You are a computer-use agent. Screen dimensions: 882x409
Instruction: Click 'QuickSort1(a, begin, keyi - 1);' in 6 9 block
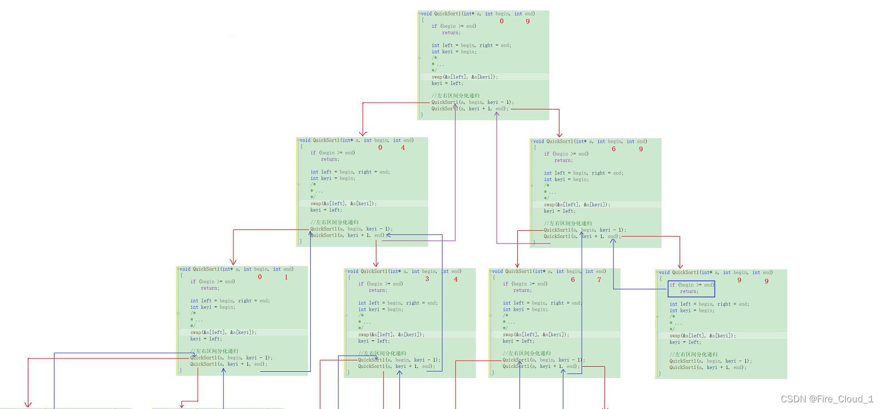(585, 230)
